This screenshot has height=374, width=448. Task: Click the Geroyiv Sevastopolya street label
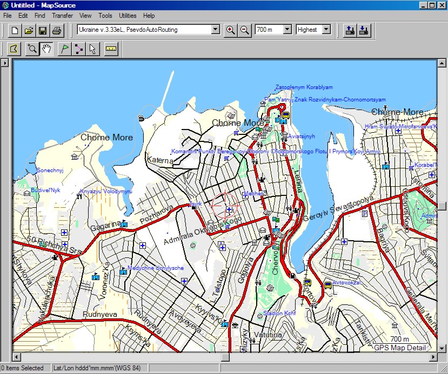[338, 209]
